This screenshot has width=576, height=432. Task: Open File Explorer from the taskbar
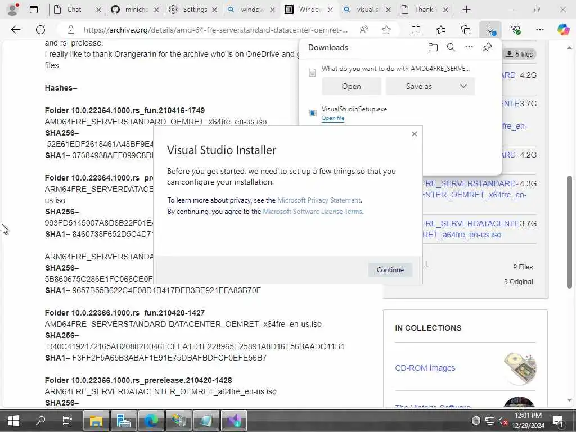point(96,421)
